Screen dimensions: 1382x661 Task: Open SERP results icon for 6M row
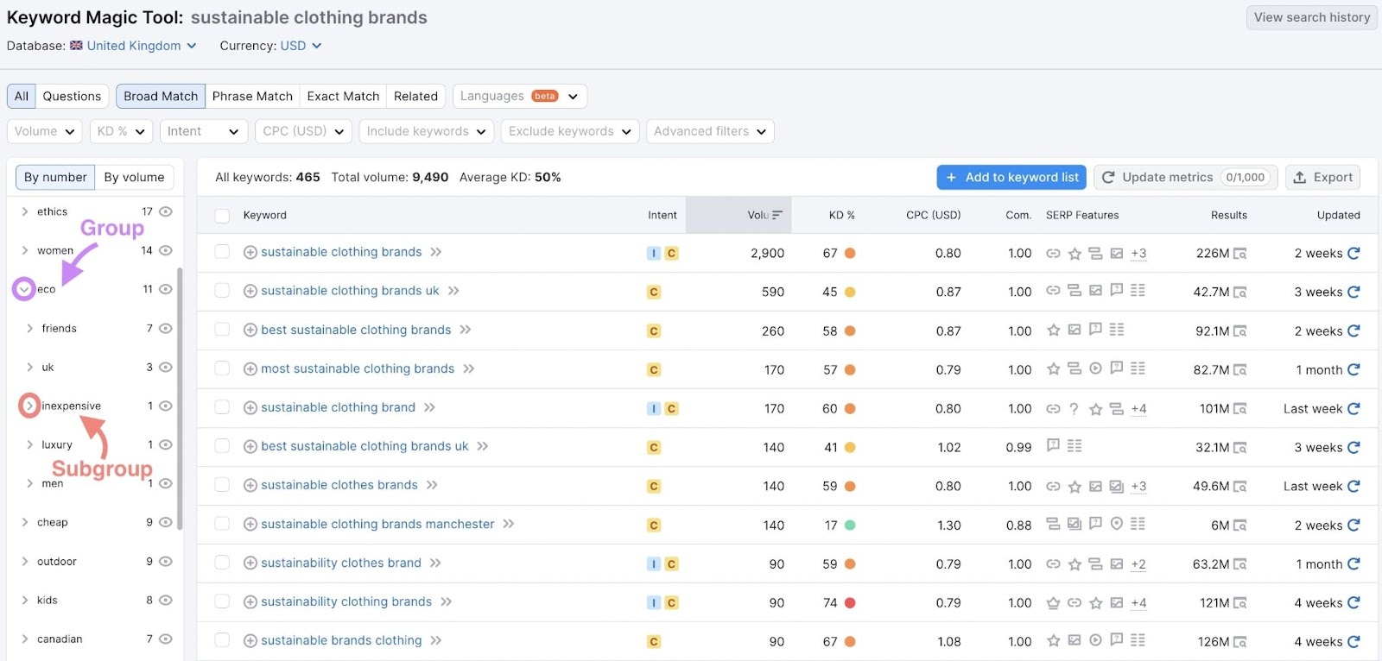[1239, 526]
